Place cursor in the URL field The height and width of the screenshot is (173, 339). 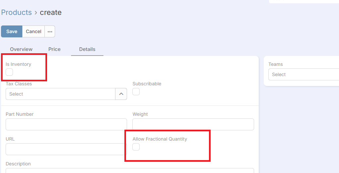coord(66,149)
